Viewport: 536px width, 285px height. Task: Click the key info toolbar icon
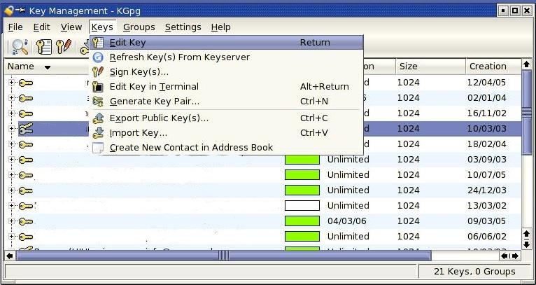pyautogui.click(x=44, y=47)
